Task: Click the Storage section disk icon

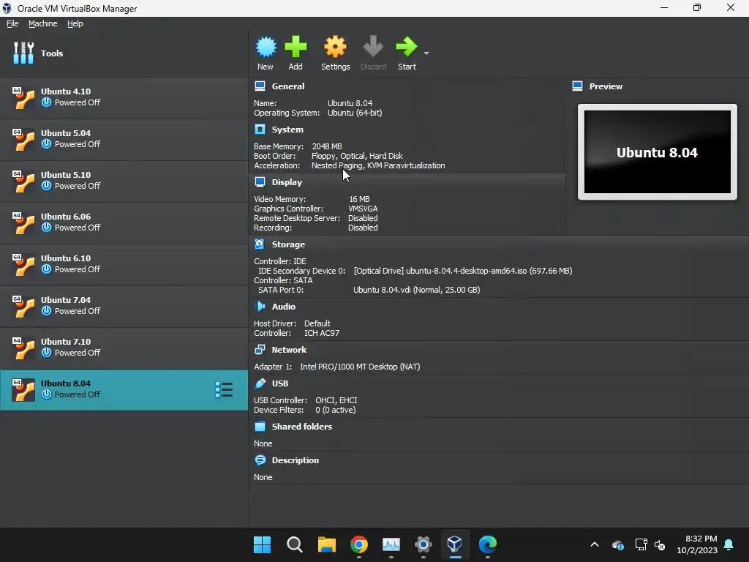Action: point(260,244)
